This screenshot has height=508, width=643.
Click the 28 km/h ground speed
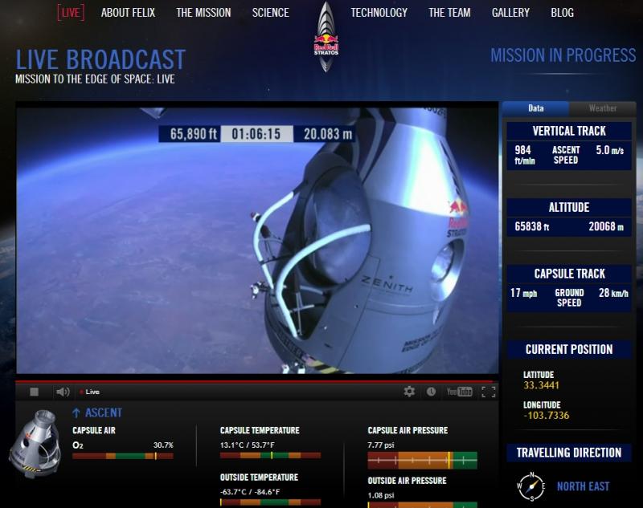613,293
